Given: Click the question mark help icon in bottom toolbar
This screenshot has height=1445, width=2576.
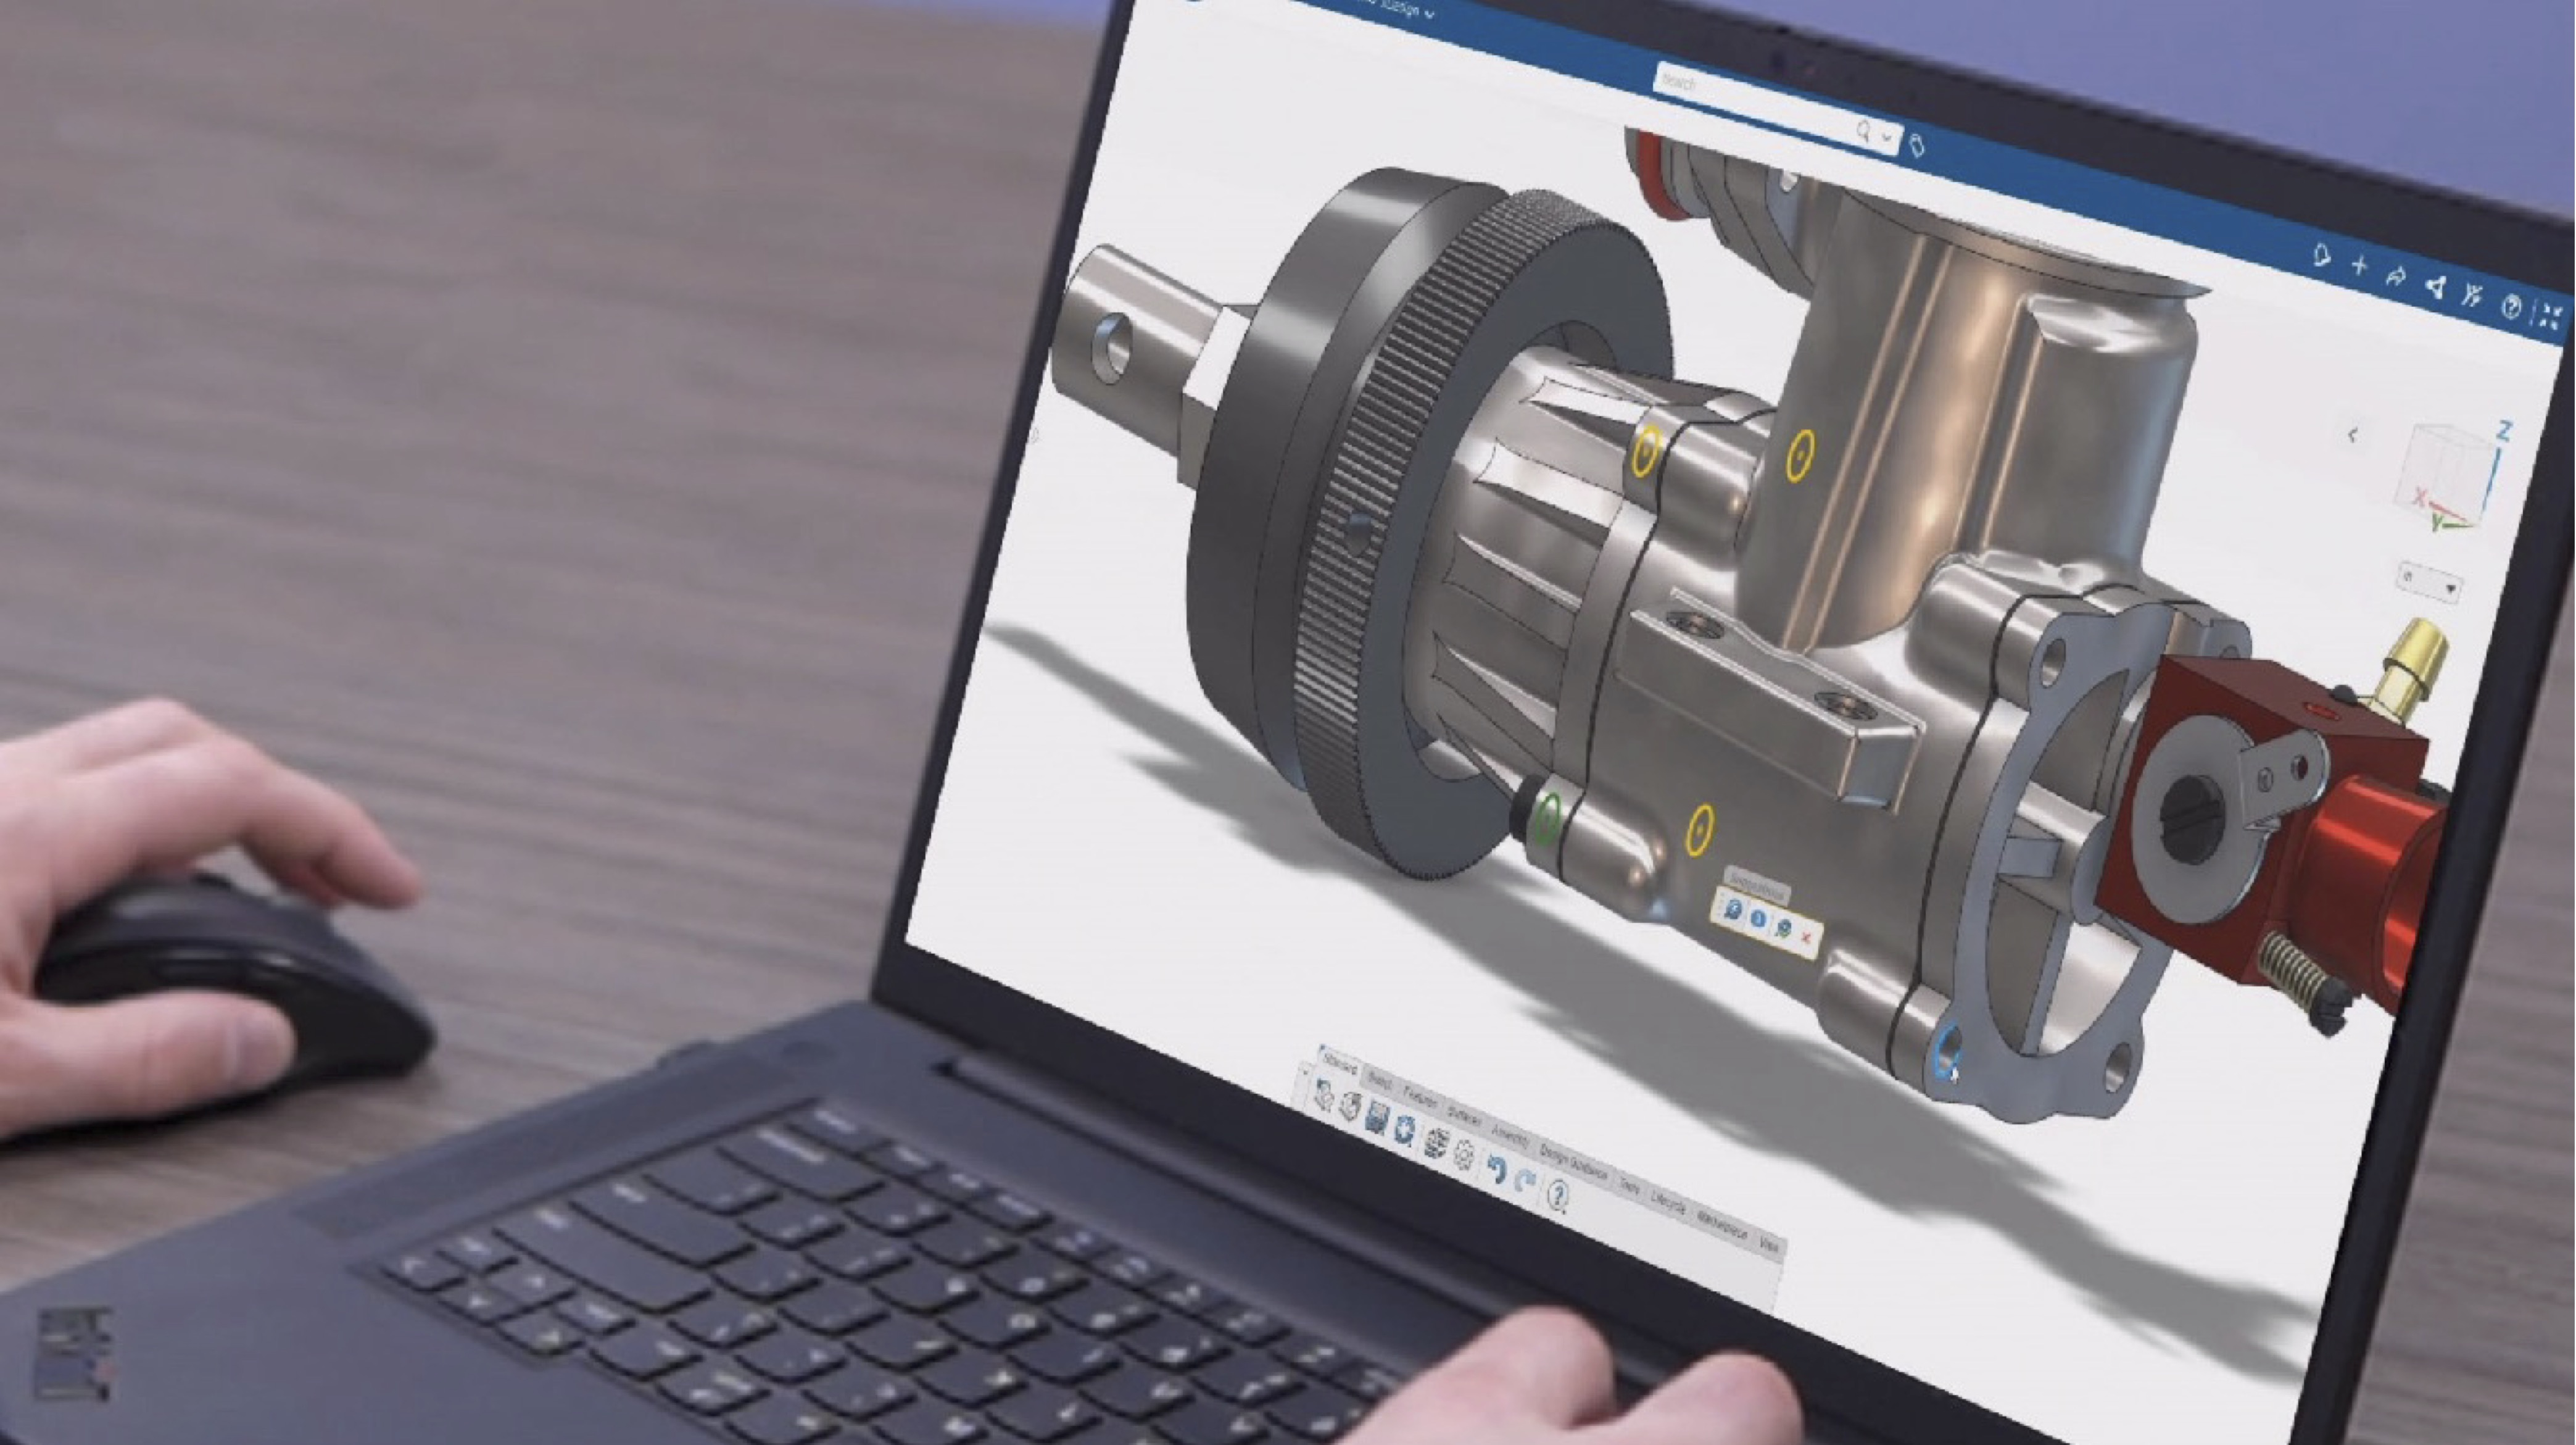Looking at the screenshot, I should [x=1559, y=1197].
